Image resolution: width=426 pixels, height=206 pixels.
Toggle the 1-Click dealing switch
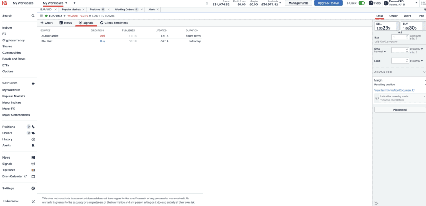point(362,3)
